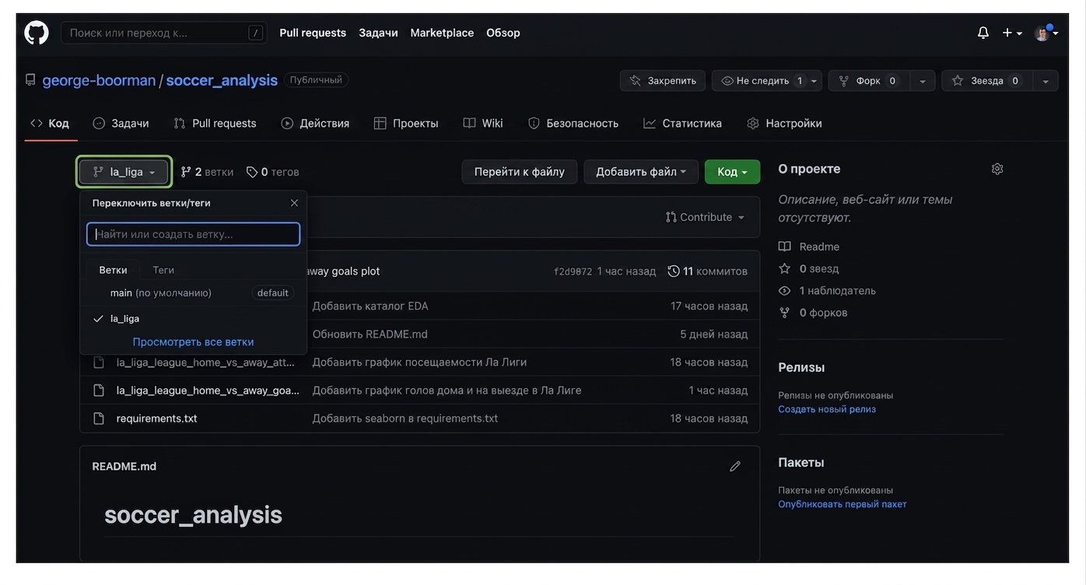Expand the star lists dropdown arrow
Viewport: 1086px width, 585px height.
(1046, 81)
